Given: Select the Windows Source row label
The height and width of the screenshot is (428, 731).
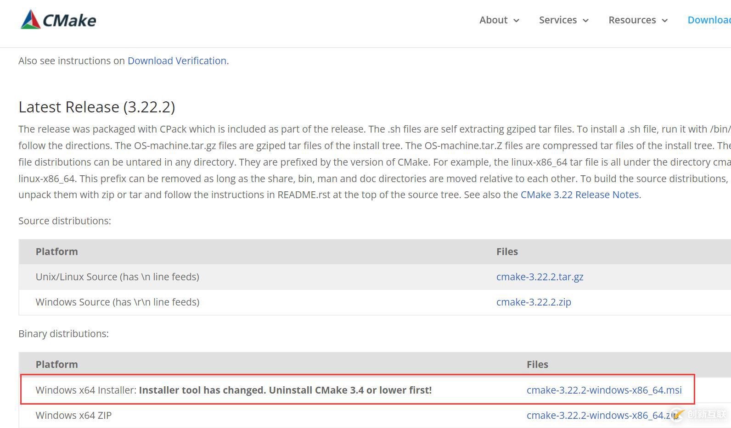Looking at the screenshot, I should point(117,302).
